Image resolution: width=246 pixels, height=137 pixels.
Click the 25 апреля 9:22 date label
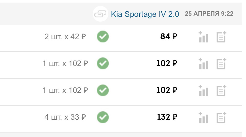[x=209, y=14]
